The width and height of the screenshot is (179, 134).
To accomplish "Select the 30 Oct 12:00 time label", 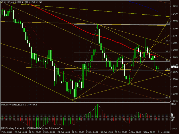I will pos(107,132).
